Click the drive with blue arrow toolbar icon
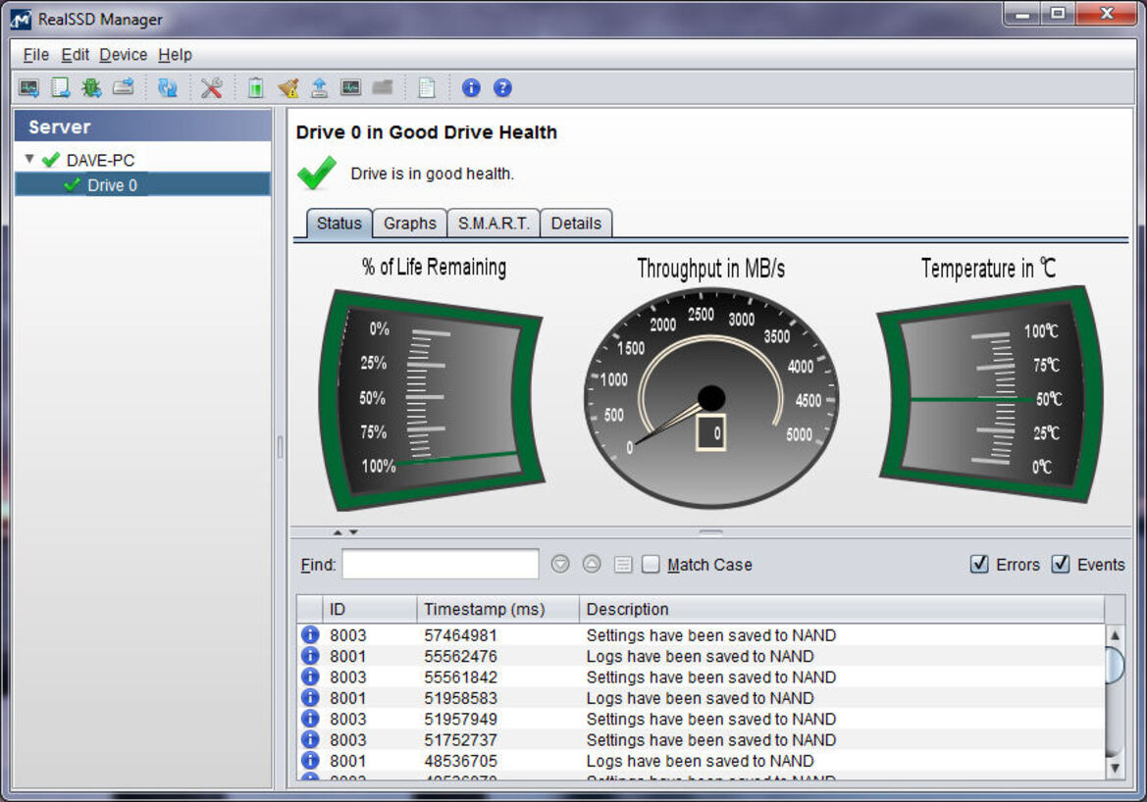 (123, 88)
